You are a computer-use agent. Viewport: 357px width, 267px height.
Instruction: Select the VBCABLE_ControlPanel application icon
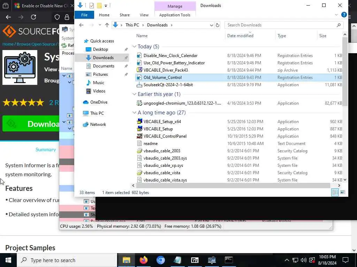(139, 136)
